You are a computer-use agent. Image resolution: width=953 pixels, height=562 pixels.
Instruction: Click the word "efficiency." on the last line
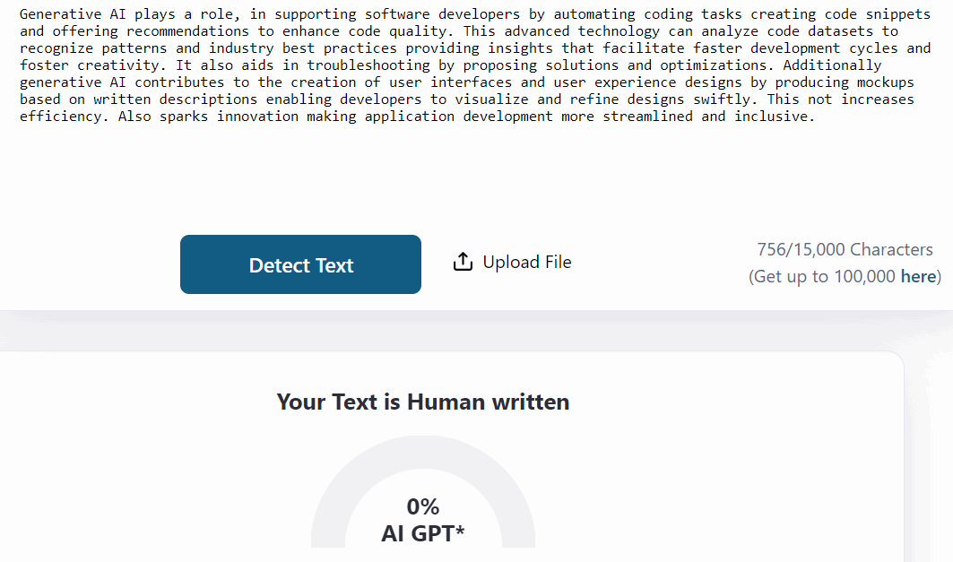[65, 116]
